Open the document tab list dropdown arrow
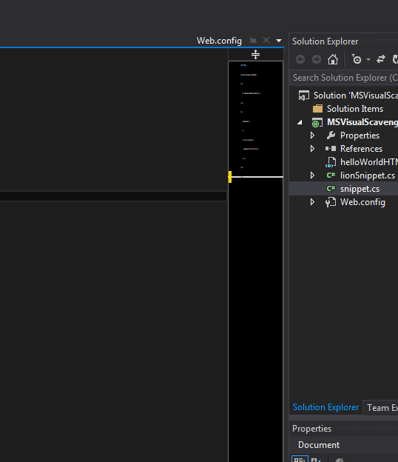Screen dimensions: 398x462 coord(279,41)
